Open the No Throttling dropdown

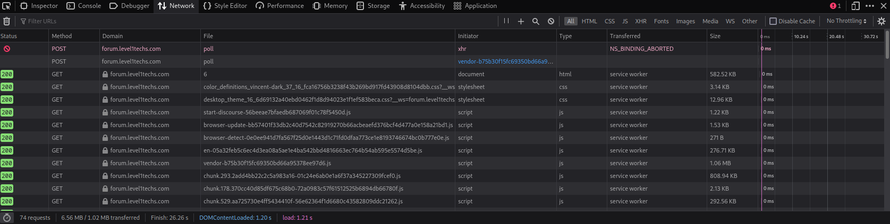click(x=846, y=21)
